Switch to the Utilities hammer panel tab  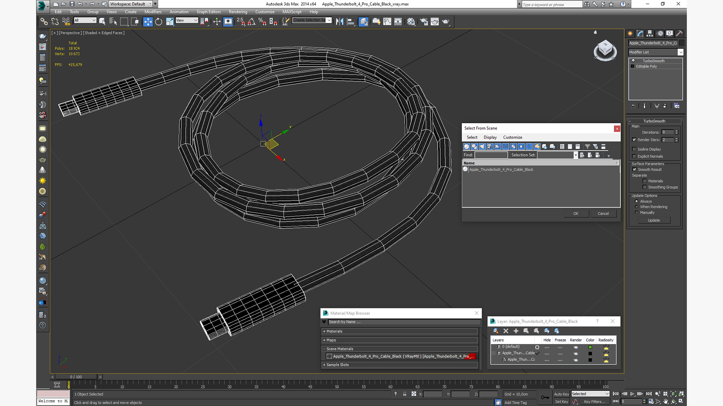pyautogui.click(x=679, y=33)
